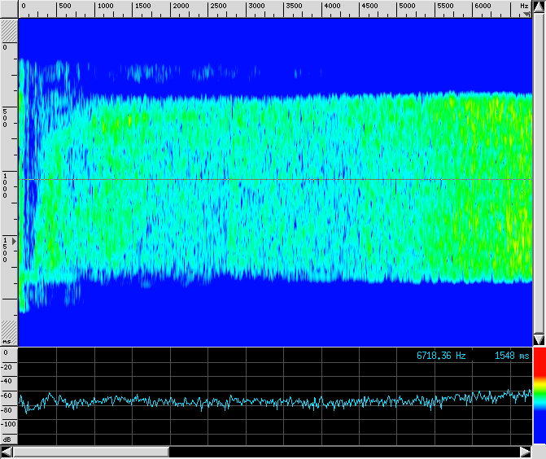Click the dB label on spectrum scale
The width and height of the screenshot is (546, 459).
(7, 439)
